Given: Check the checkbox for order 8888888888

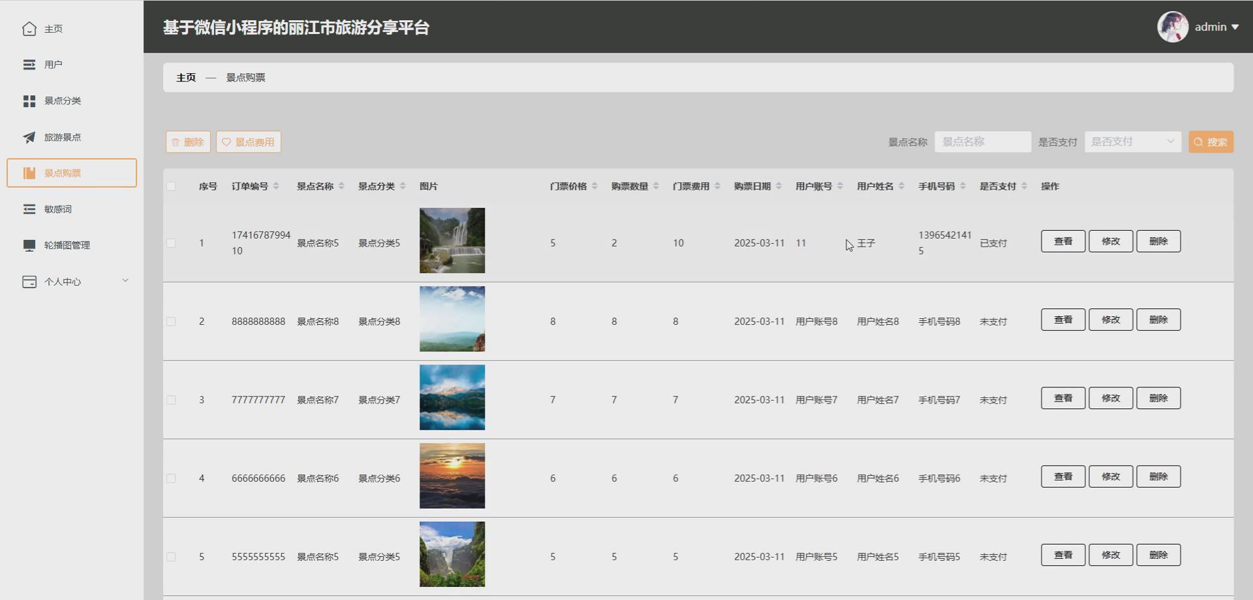Looking at the screenshot, I should tap(172, 321).
